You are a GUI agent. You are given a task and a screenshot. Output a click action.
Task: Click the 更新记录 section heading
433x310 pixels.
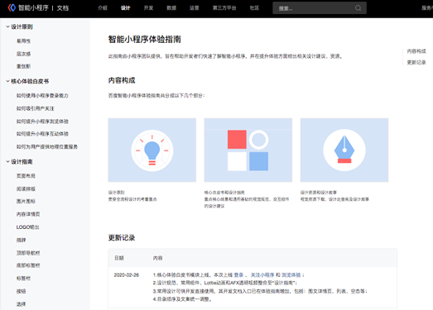pos(122,238)
